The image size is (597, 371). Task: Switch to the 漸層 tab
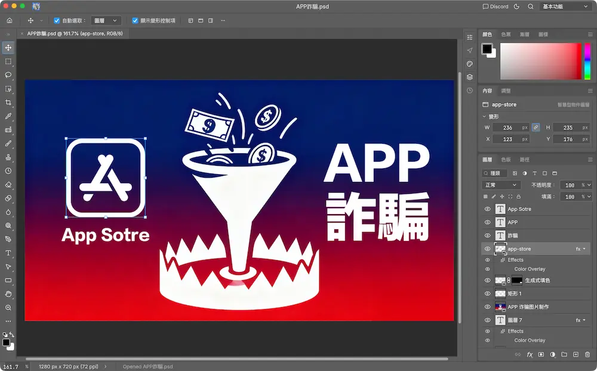point(525,34)
